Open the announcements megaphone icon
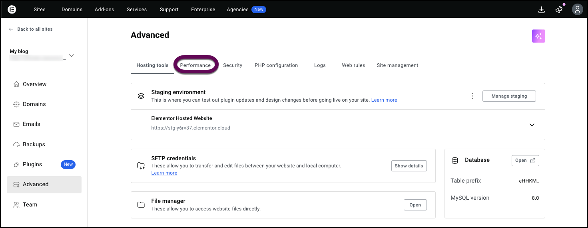 click(559, 10)
